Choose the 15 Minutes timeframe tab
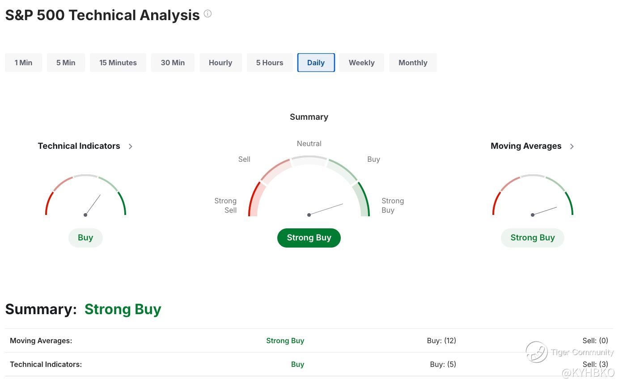 coord(118,63)
